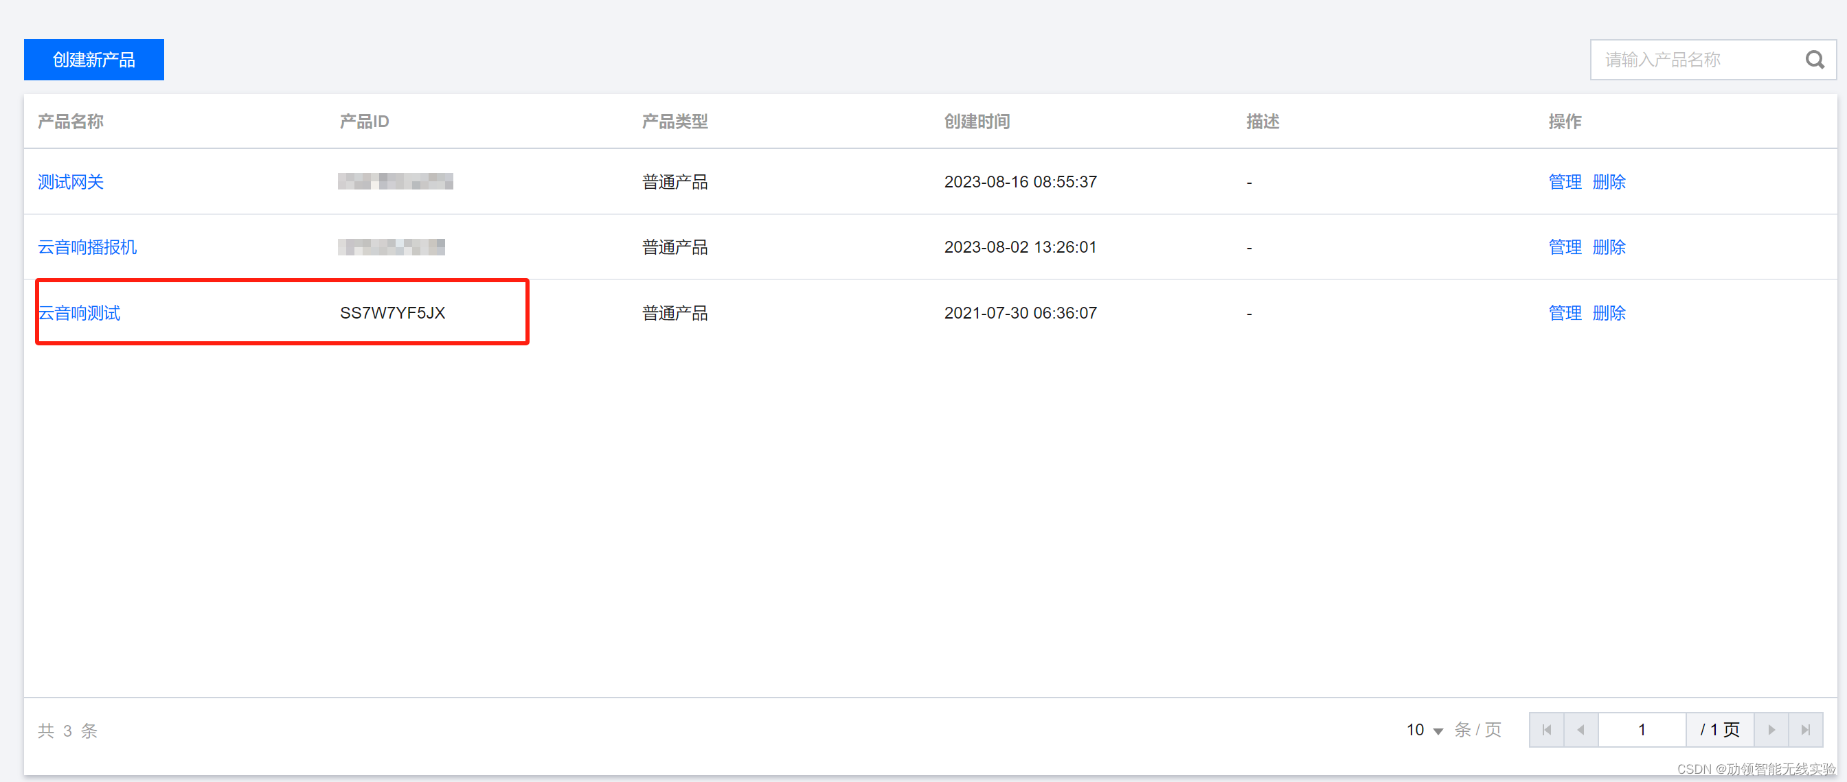Click the 共 3 条 total count

tap(67, 731)
